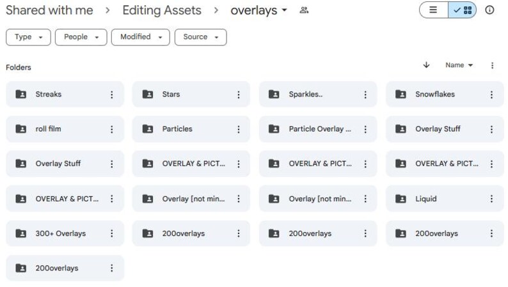This screenshot has width=508, height=287.
Task: Select the Streaks folder name
Action: [x=49, y=94]
